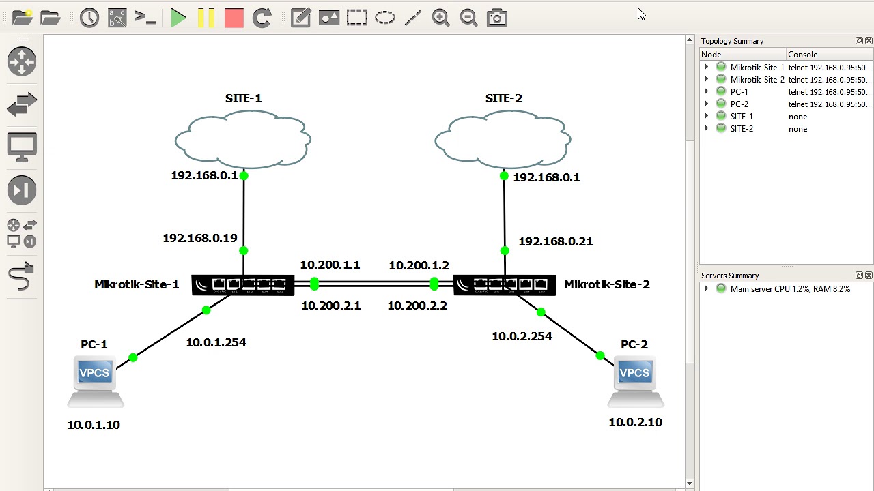This screenshot has width=874, height=491.
Task: Toggle show interface labels icon
Action: tap(117, 18)
